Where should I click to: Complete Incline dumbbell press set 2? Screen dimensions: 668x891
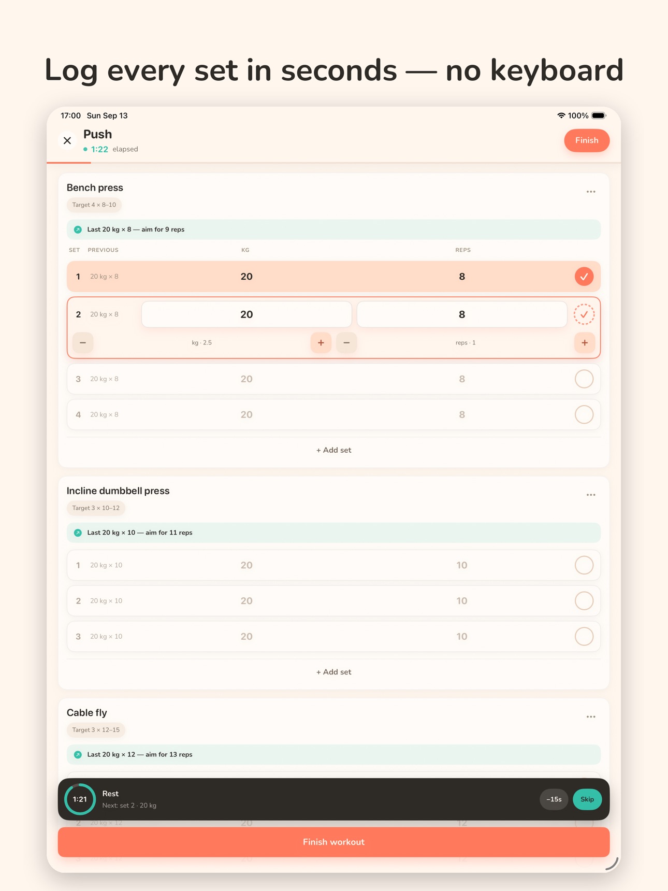tap(584, 601)
